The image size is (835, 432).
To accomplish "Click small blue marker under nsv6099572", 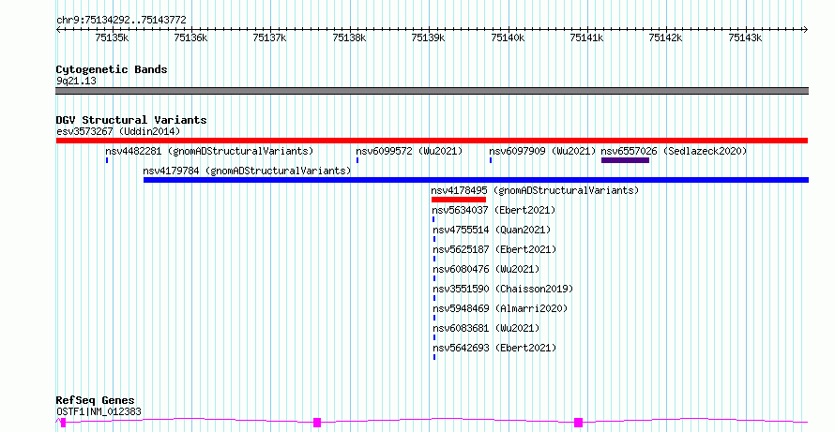I will (x=357, y=160).
